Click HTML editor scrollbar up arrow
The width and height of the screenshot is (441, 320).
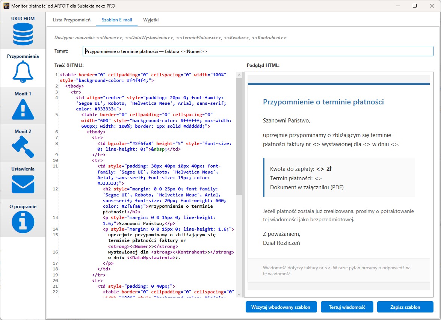pyautogui.click(x=239, y=75)
